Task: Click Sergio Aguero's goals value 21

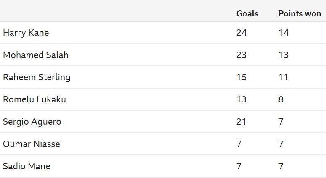Action: coord(241,122)
